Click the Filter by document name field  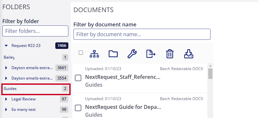(x=142, y=34)
